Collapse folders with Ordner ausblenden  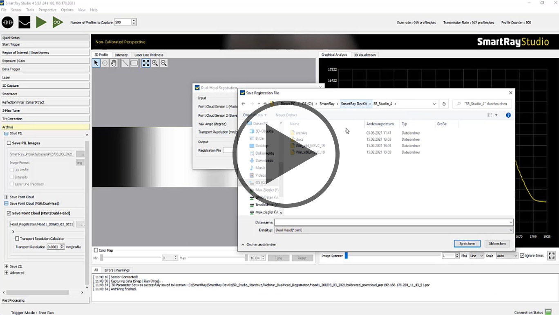(259, 245)
